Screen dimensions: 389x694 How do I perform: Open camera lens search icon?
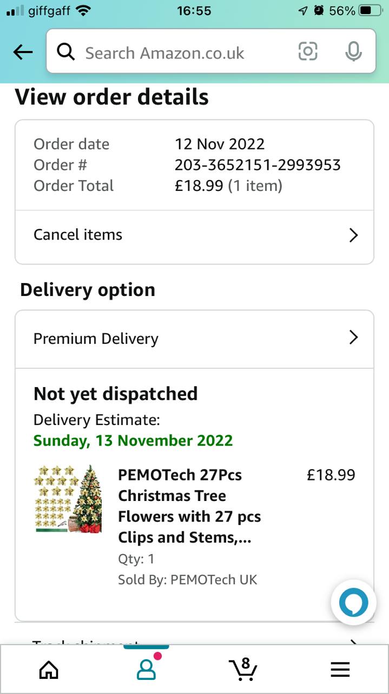[x=308, y=52]
